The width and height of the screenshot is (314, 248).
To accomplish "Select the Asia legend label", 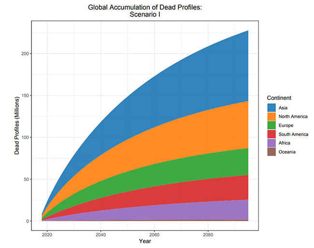I will (x=283, y=108).
